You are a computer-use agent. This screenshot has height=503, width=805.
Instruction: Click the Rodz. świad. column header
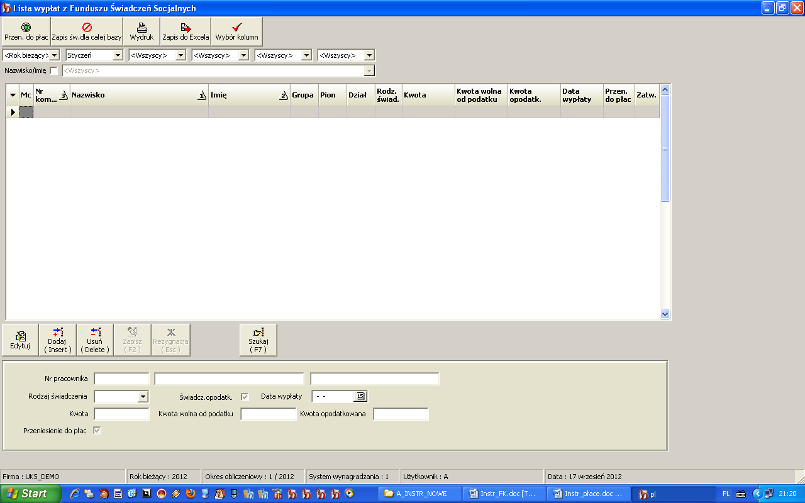(389, 95)
